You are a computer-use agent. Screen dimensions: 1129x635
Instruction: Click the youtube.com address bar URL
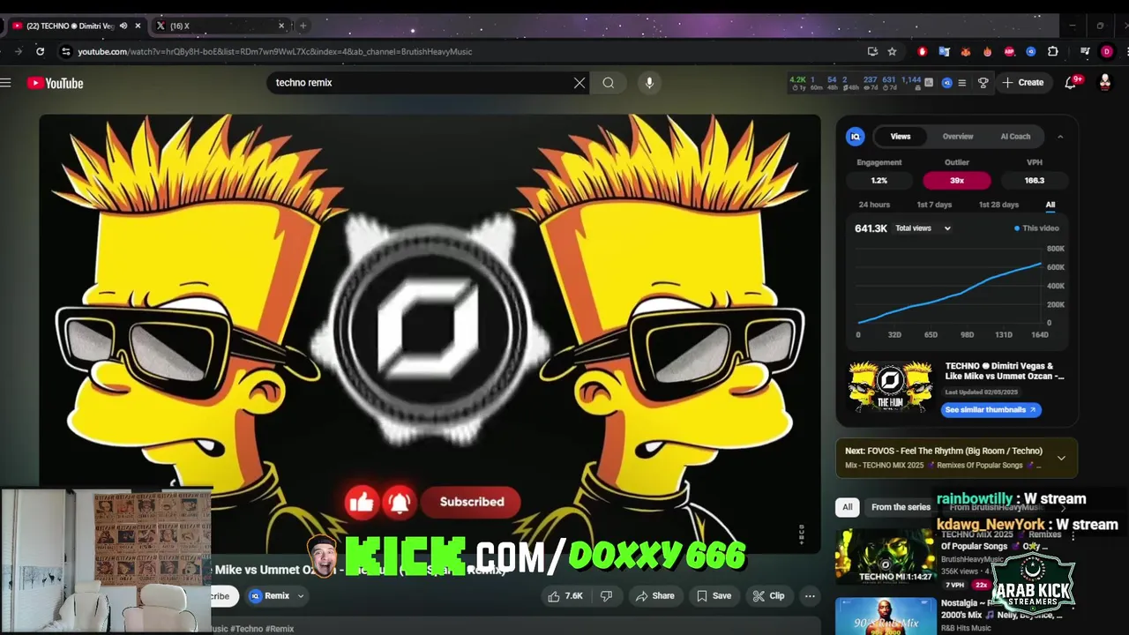[274, 51]
